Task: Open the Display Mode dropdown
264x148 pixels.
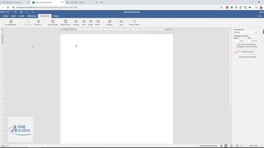Action: click(66, 23)
